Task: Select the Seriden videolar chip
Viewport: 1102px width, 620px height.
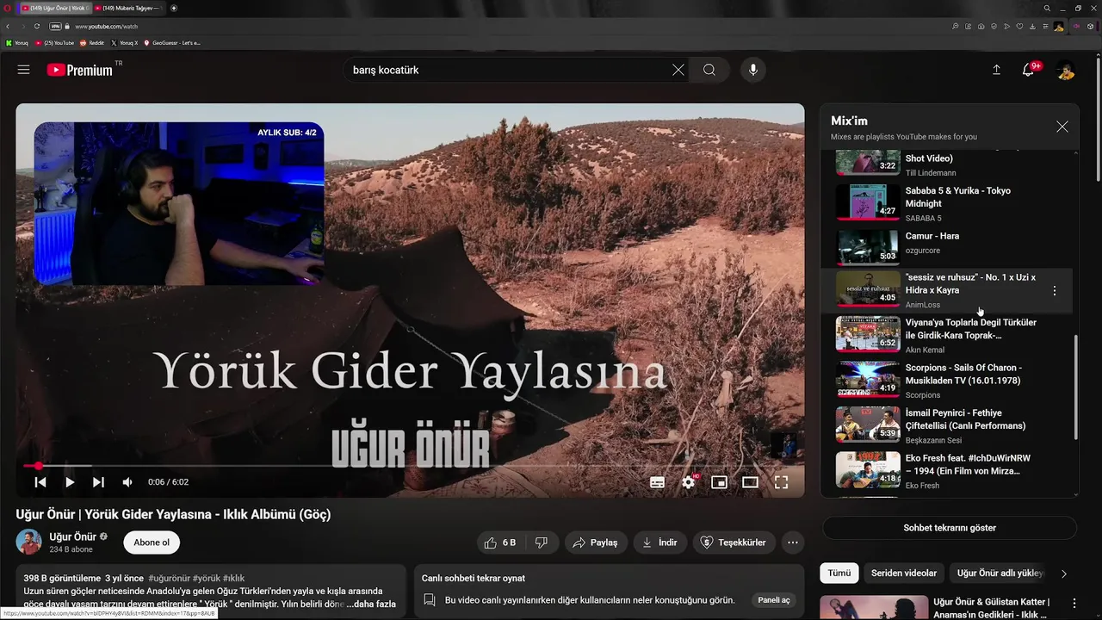Action: [904, 573]
